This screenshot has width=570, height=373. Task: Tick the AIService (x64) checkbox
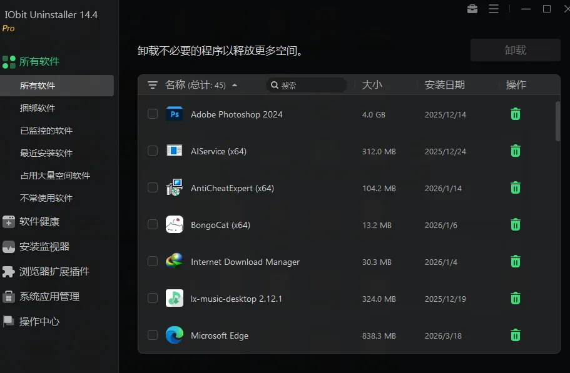click(x=153, y=151)
